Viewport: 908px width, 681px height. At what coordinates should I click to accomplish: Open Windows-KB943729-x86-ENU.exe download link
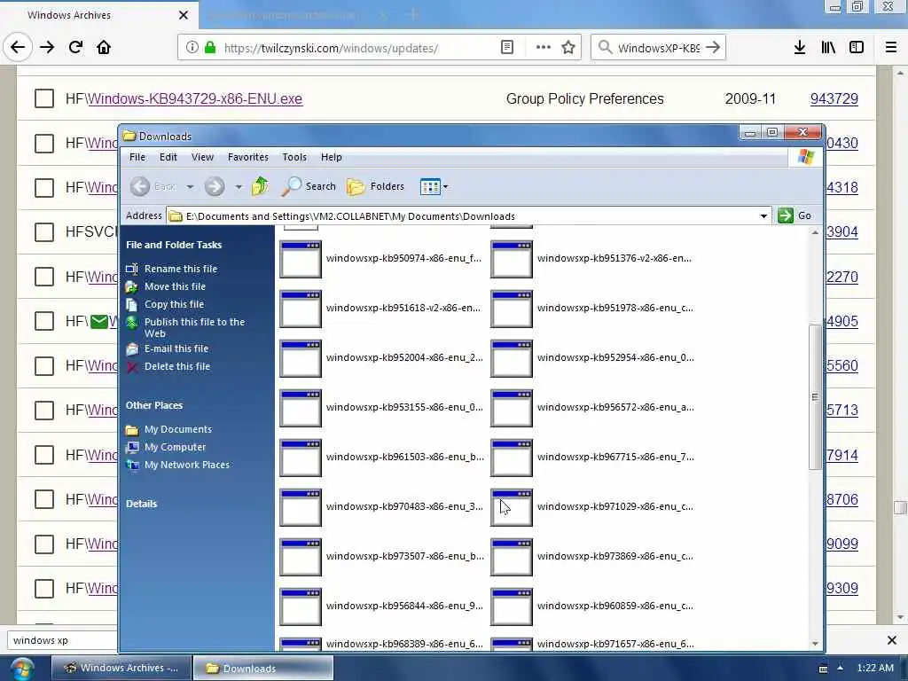[194, 99]
